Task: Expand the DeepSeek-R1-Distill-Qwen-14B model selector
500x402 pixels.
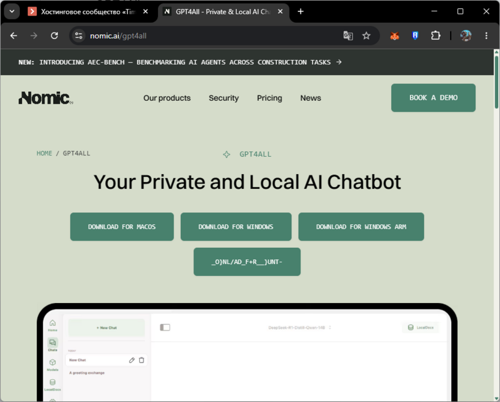Action: click(x=300, y=328)
